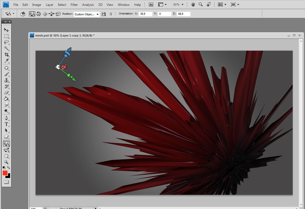
Task: Open the Filter menu
Action: click(x=74, y=5)
